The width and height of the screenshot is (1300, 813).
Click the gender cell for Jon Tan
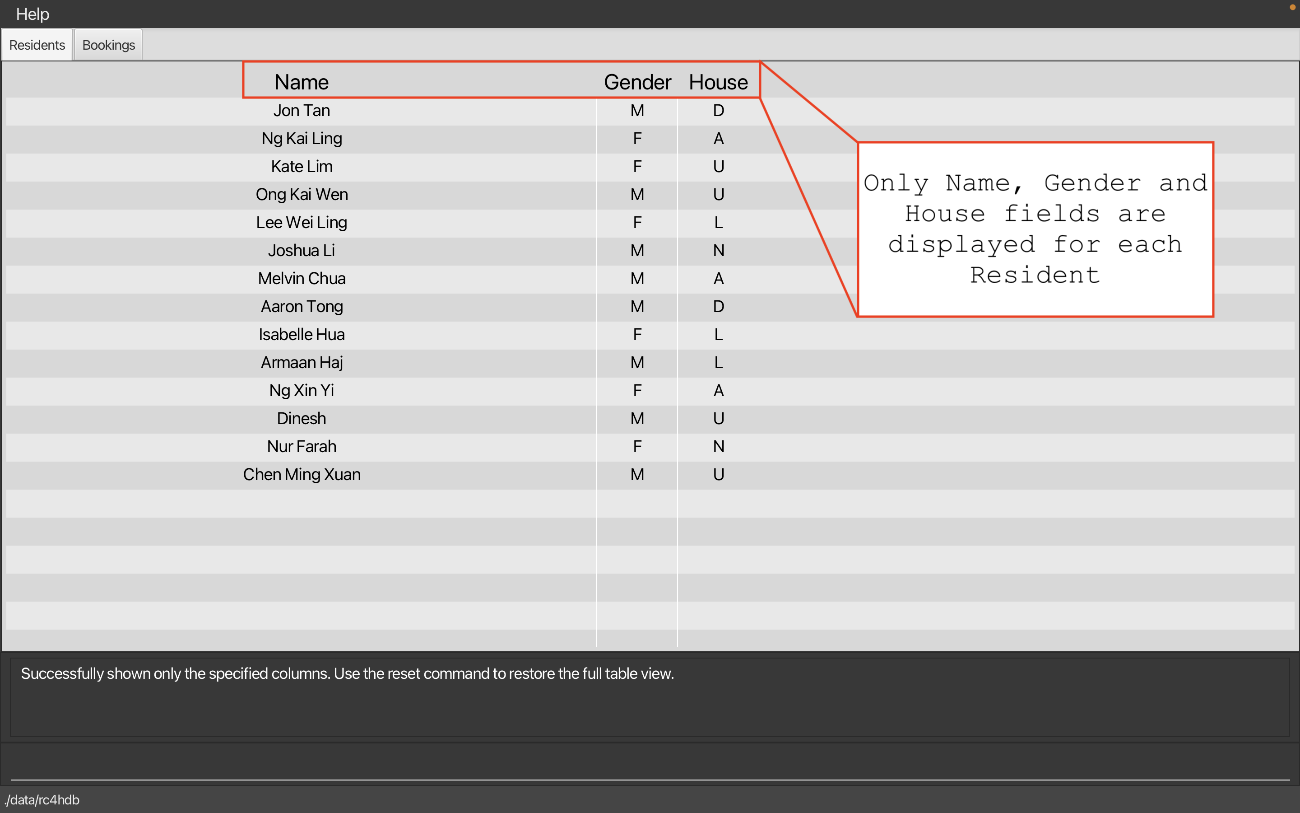[637, 111]
